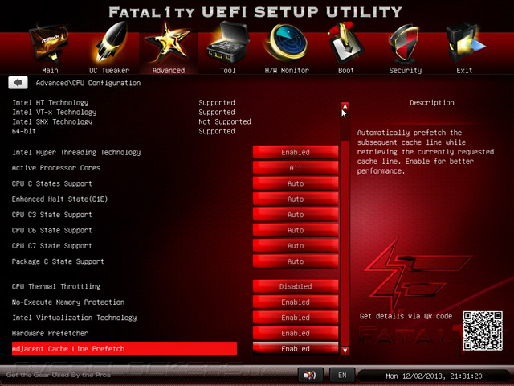Screen dimensions: 514x386
Task: Open OC Tweaker rocket icon
Action: [111, 42]
